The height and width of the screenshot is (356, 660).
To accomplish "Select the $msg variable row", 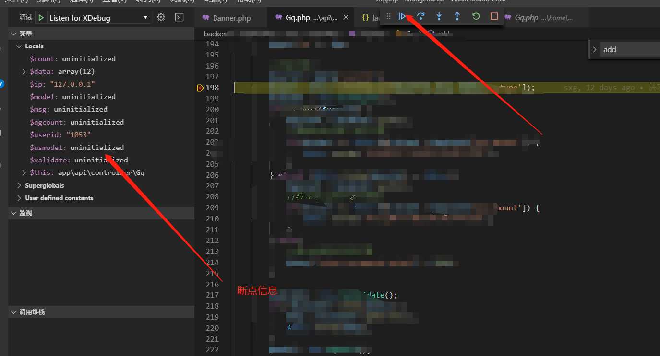I will coord(101,109).
